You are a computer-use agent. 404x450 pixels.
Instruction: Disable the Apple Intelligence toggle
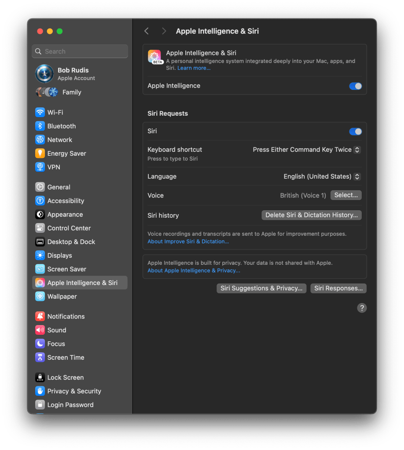(x=355, y=86)
